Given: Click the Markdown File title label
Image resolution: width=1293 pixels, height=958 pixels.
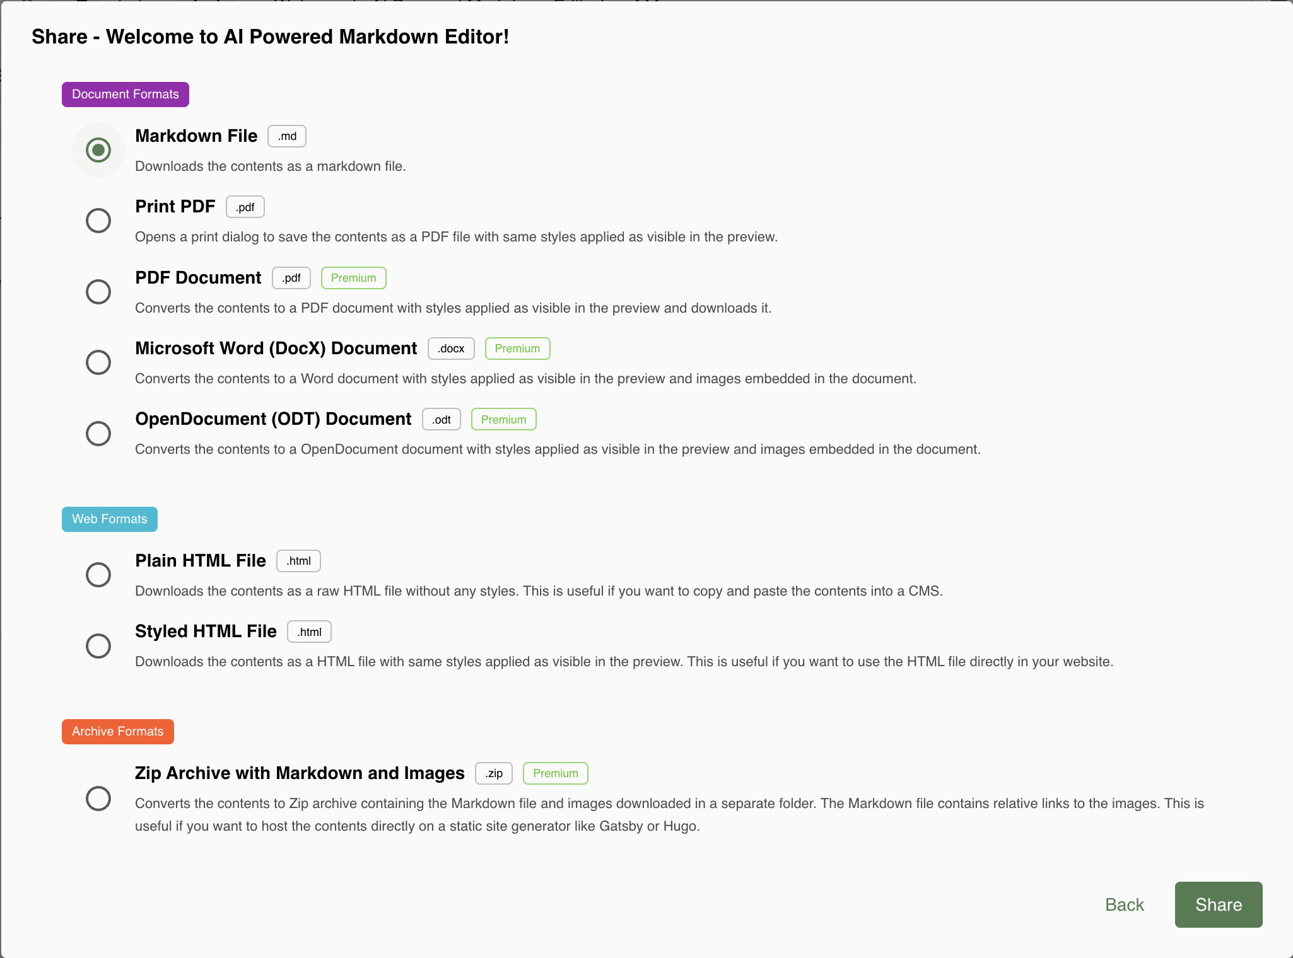Looking at the screenshot, I should tap(196, 136).
